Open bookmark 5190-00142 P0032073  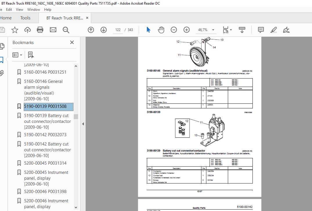[x=45, y=135]
